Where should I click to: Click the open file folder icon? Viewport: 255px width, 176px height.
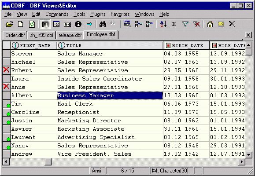(10, 24)
